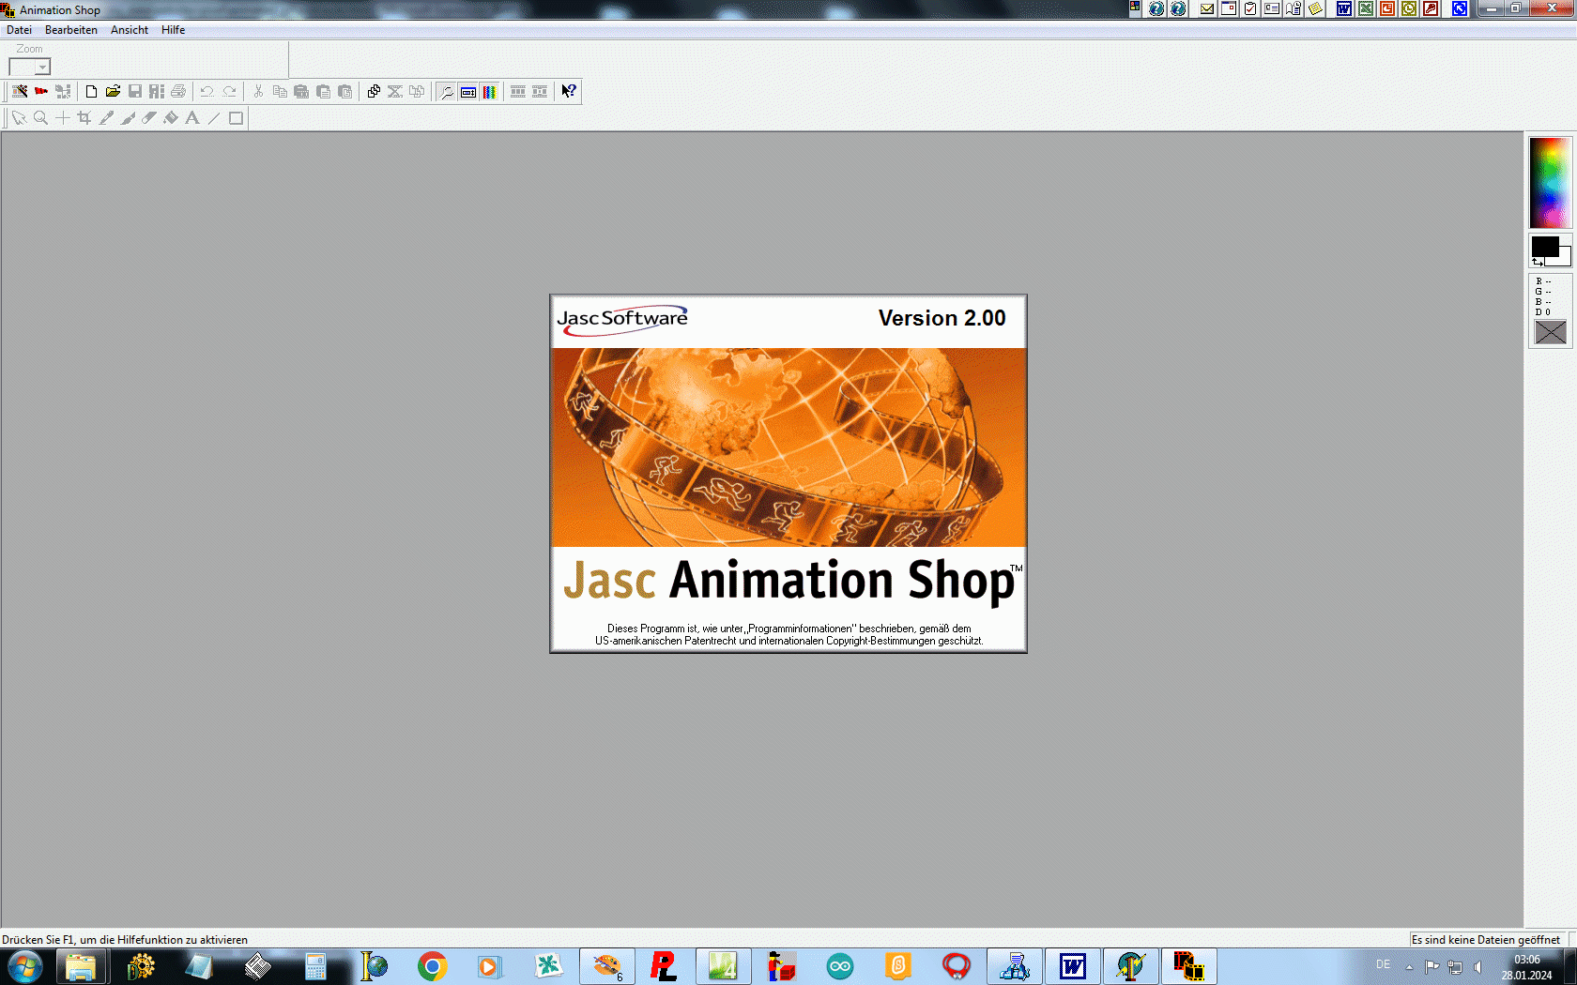
Task: Click the Cut scissors icon
Action: click(x=258, y=91)
